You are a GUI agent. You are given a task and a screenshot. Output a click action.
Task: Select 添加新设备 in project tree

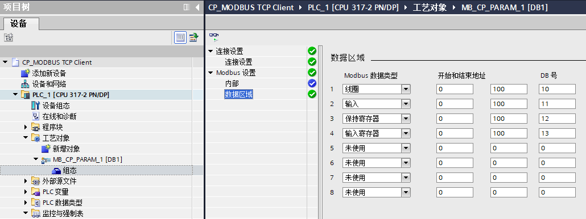(49, 73)
